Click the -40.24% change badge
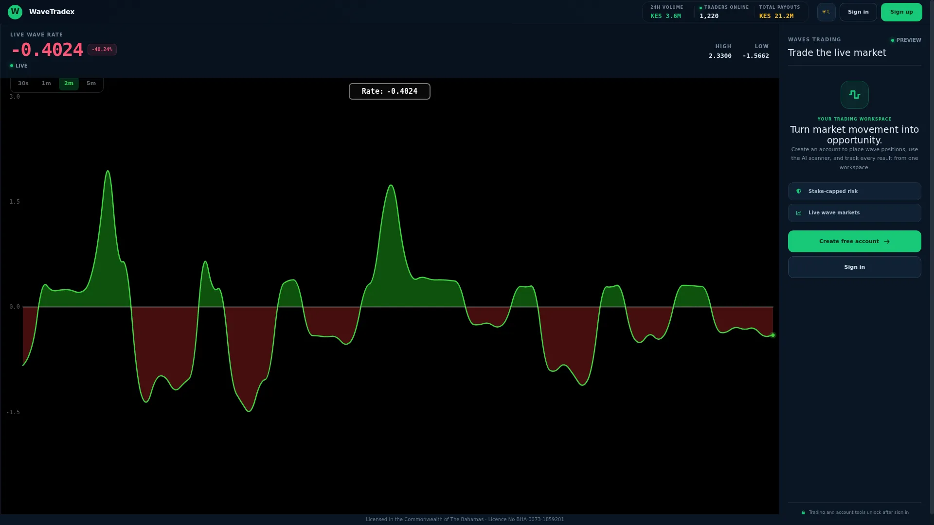The height and width of the screenshot is (525, 934). pyautogui.click(x=102, y=50)
